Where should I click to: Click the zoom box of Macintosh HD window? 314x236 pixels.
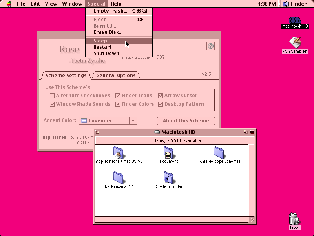tap(246, 132)
